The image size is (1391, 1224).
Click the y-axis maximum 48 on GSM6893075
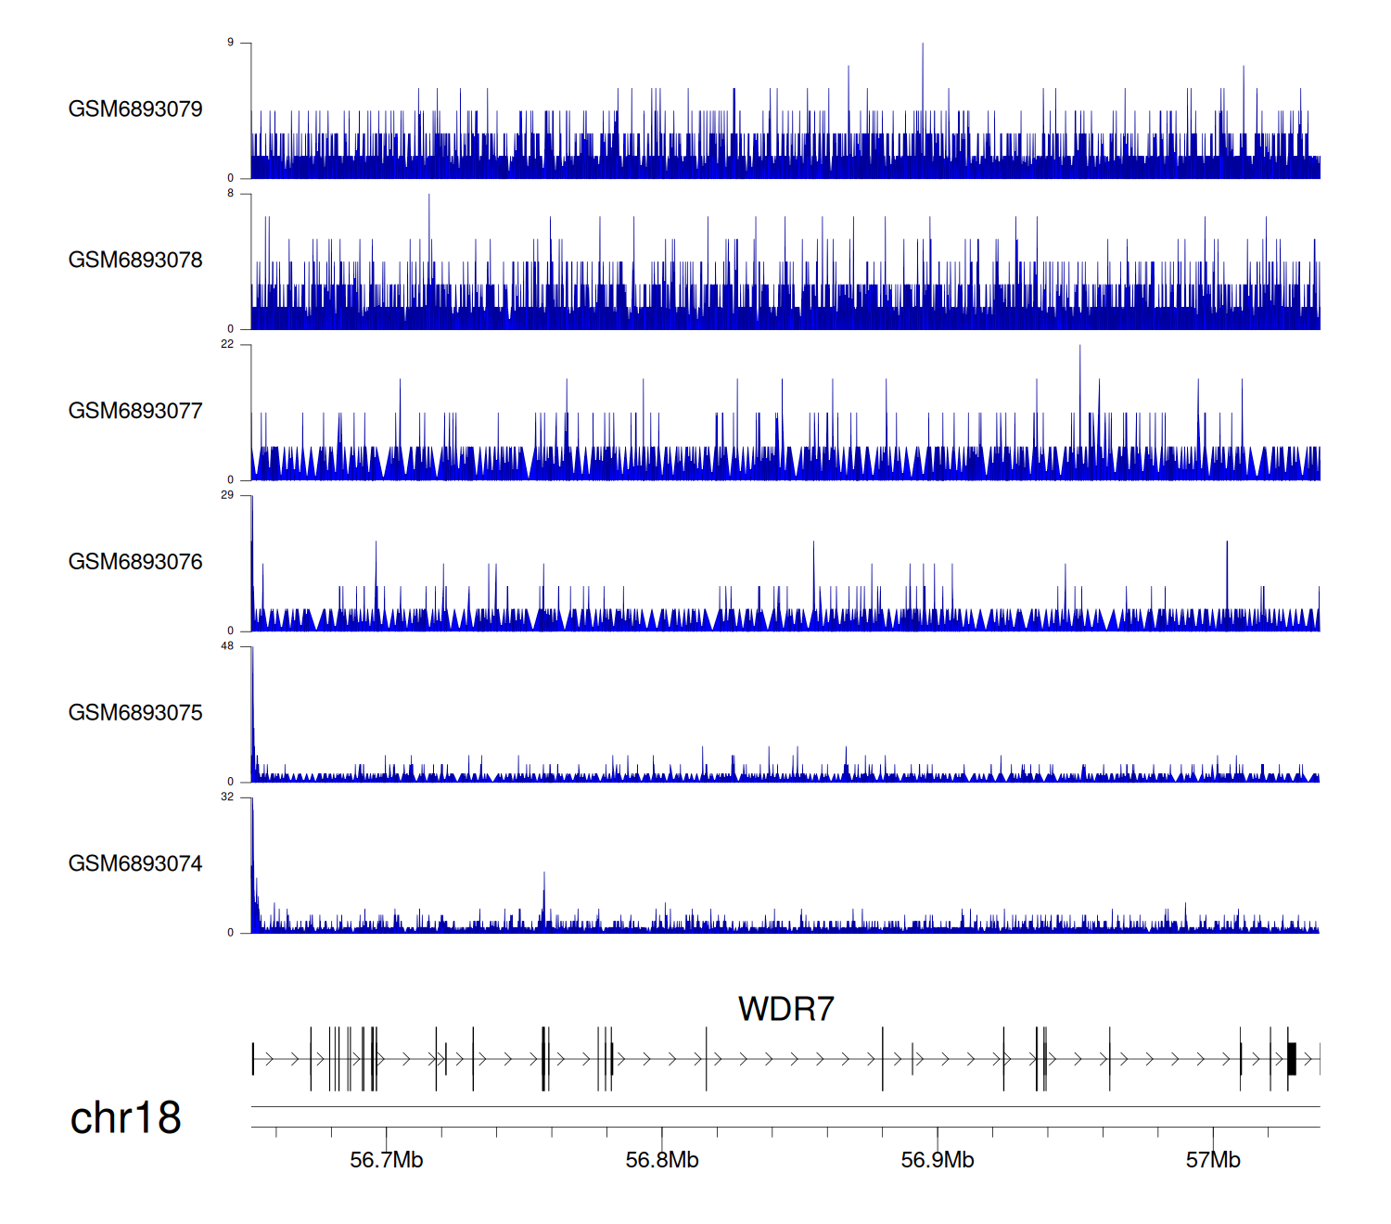pos(227,646)
